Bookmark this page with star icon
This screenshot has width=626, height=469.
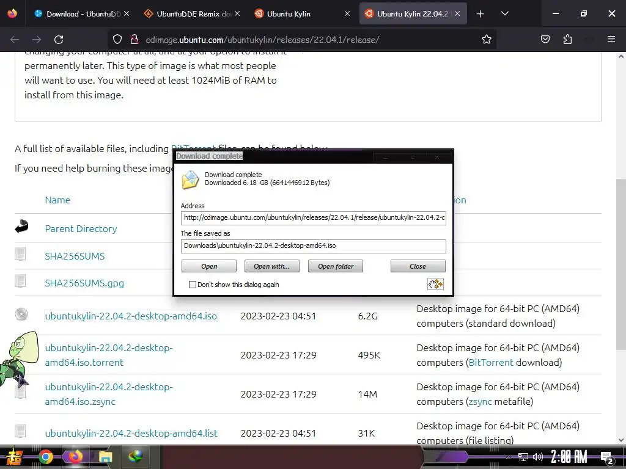[486, 40]
